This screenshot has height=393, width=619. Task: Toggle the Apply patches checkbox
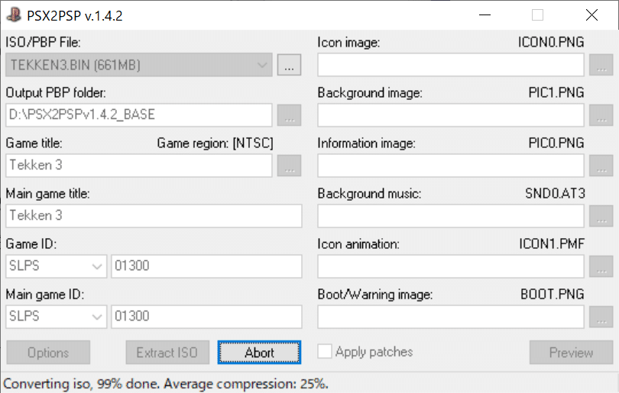pos(325,352)
